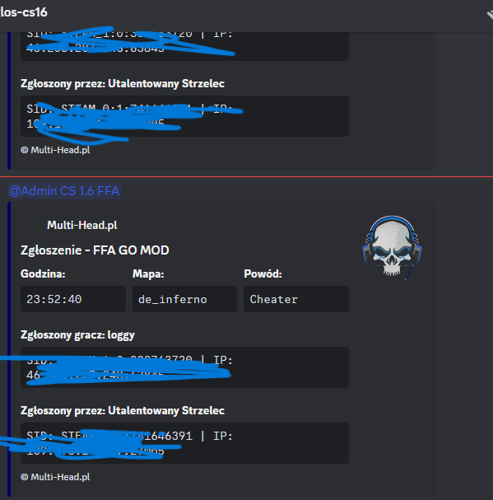
Task: Open the skull headphones embed thumbnail
Action: click(392, 247)
